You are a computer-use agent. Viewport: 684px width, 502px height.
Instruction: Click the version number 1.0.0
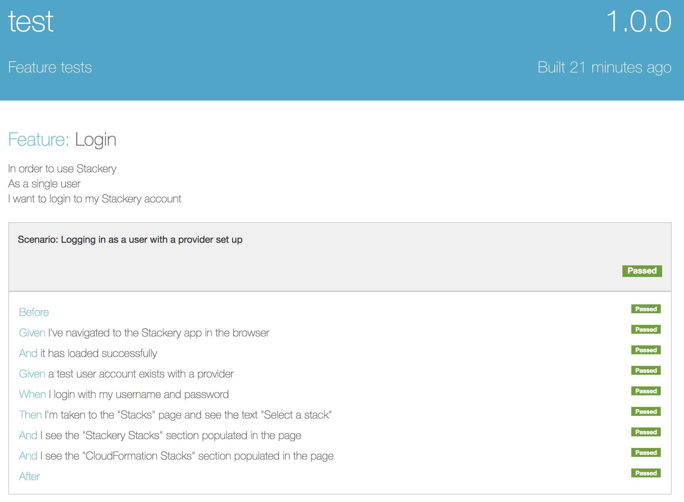pos(639,21)
